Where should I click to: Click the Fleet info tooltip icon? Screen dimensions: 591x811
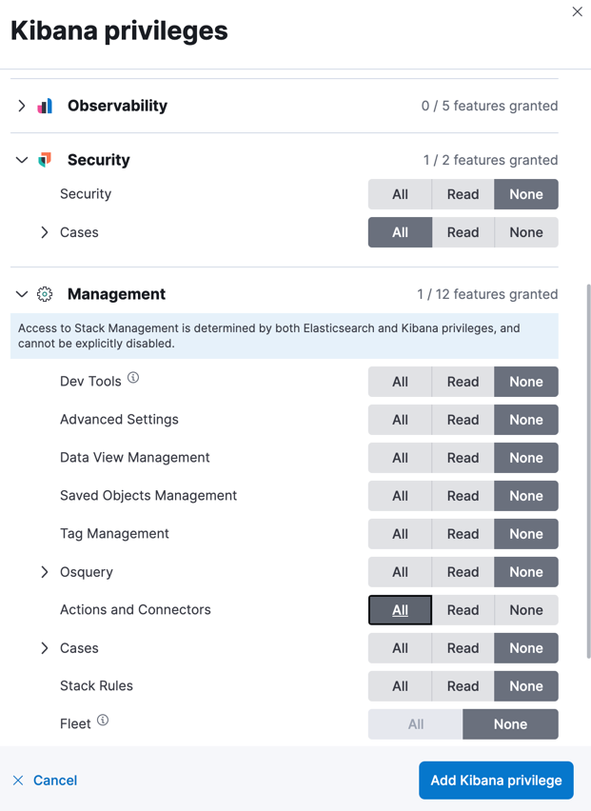click(103, 721)
